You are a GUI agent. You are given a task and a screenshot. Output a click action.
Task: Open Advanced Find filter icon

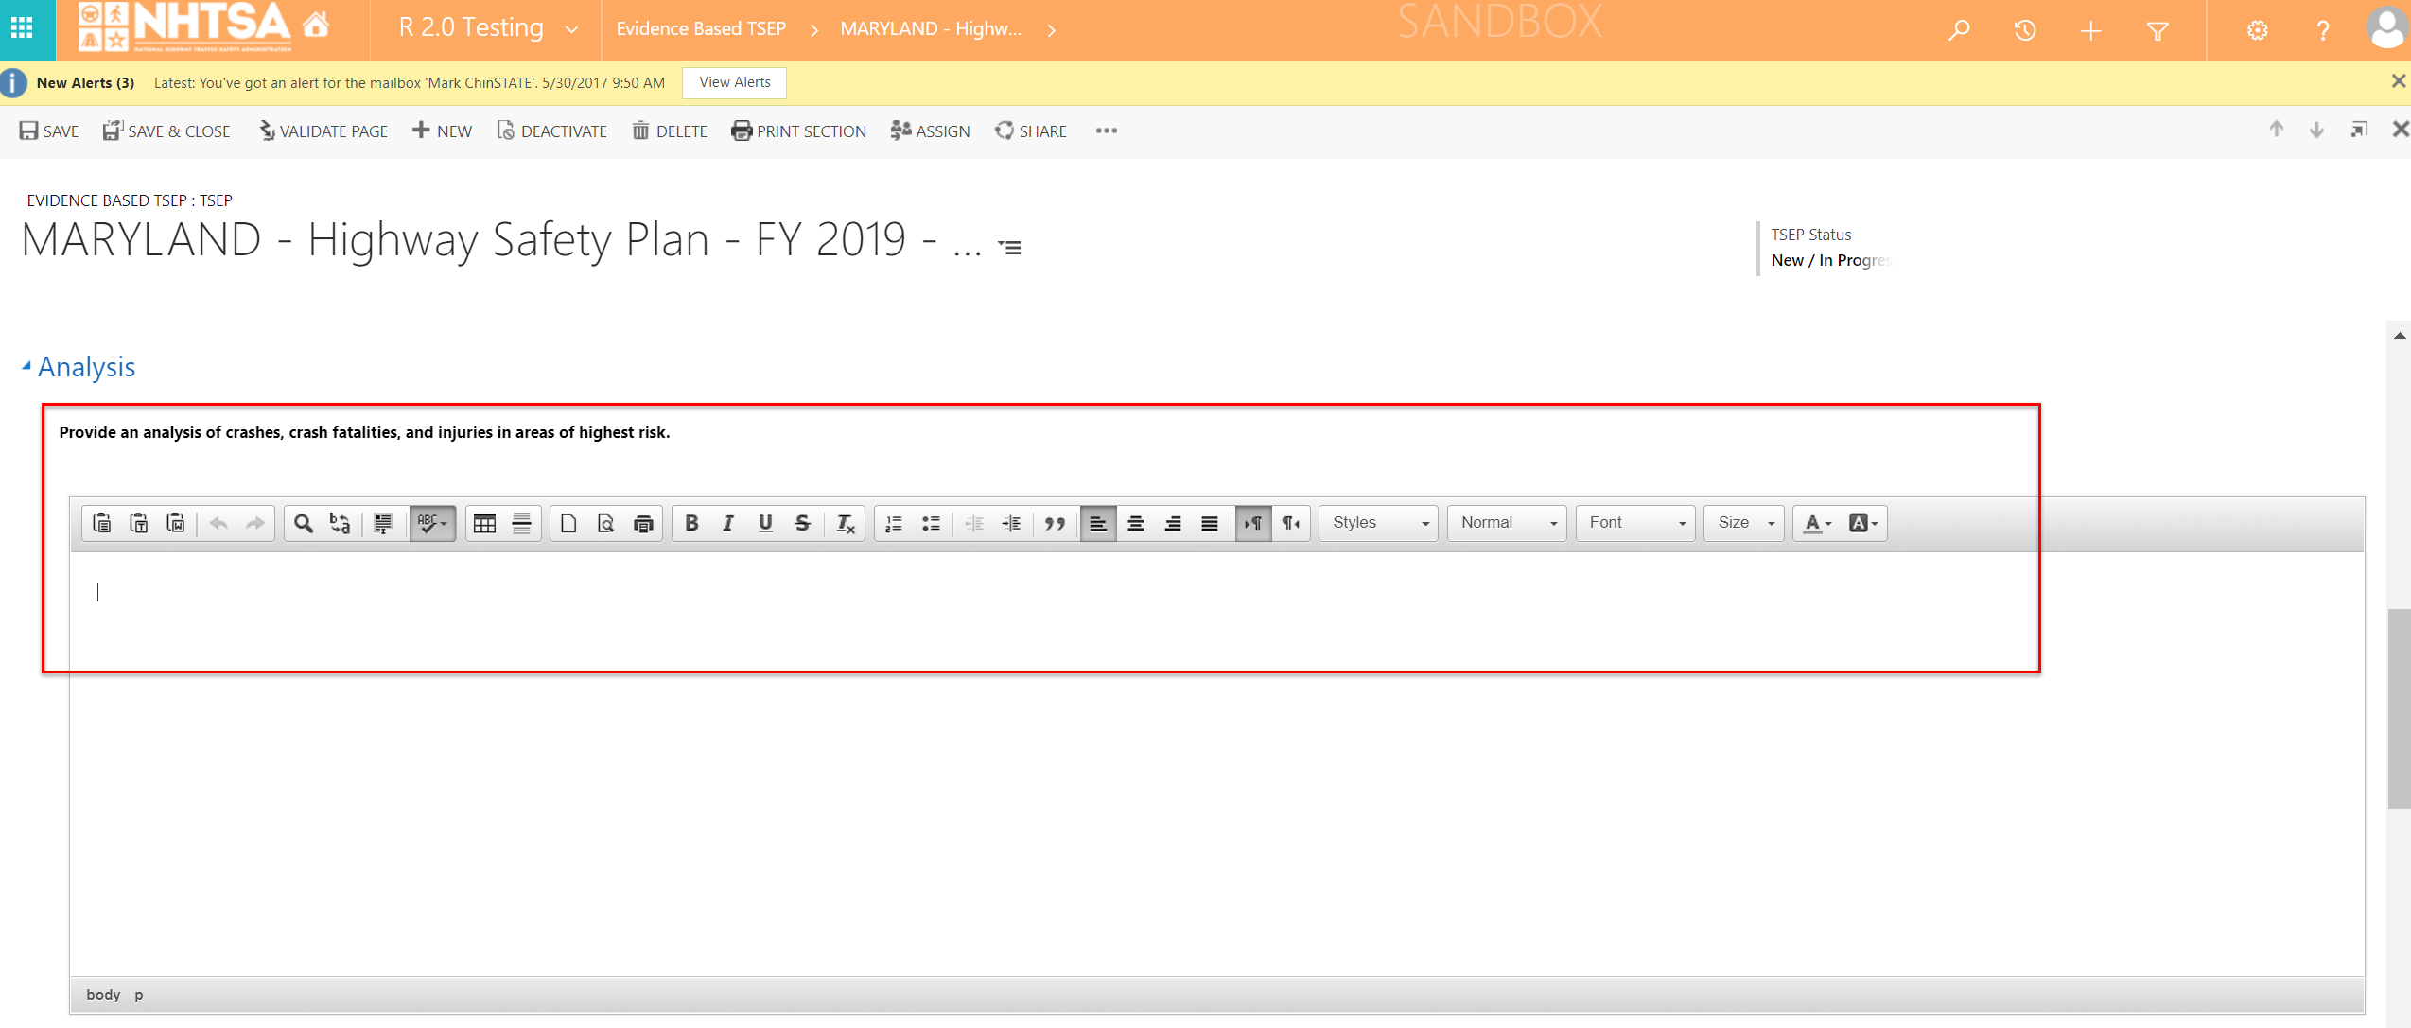(x=2157, y=30)
